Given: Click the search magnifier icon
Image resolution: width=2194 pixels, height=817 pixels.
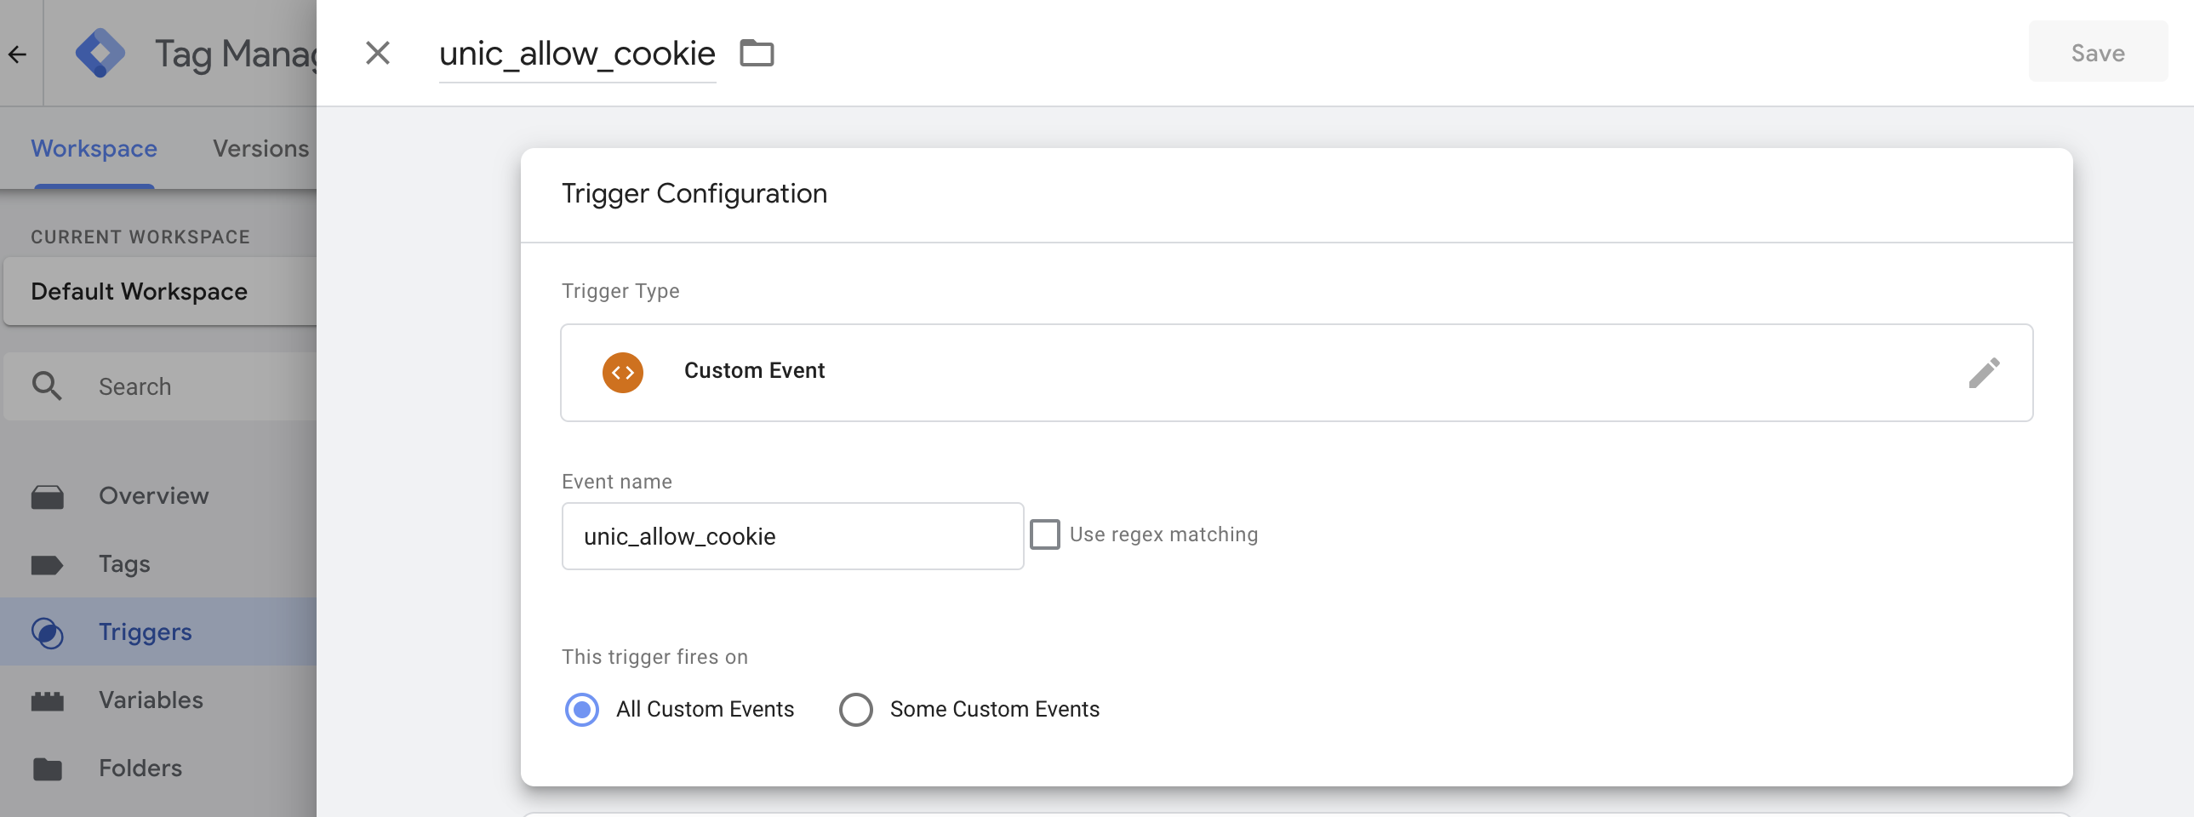Looking at the screenshot, I should point(47,386).
